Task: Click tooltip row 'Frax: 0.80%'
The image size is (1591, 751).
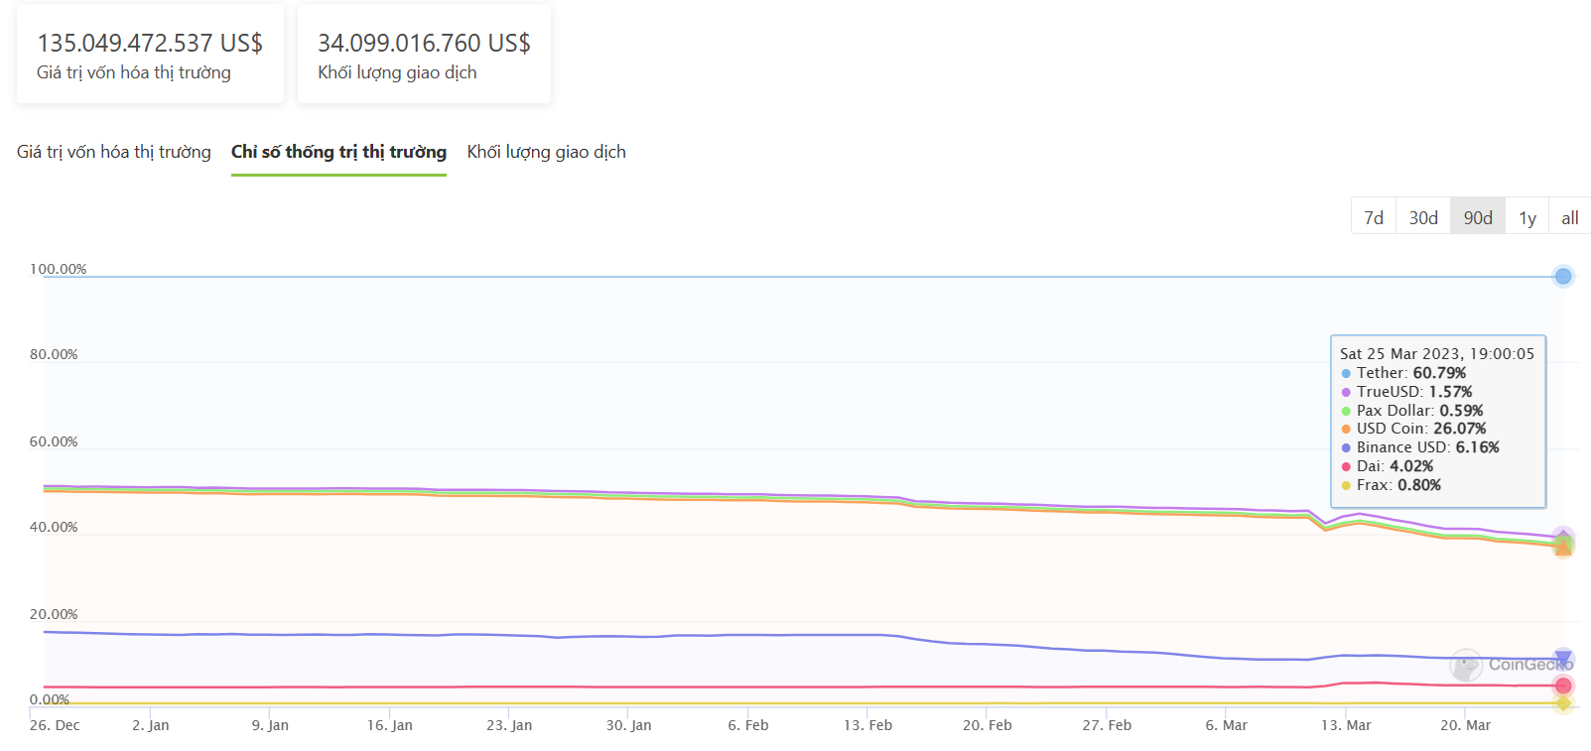Action: tap(1391, 485)
